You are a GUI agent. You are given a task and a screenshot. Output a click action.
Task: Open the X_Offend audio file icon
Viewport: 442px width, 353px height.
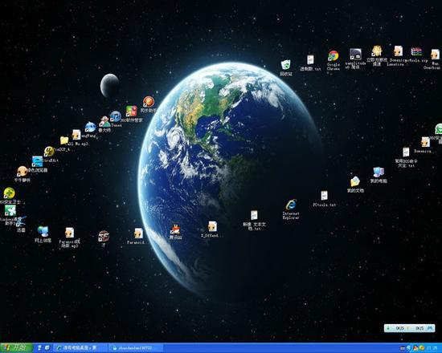(x=212, y=226)
